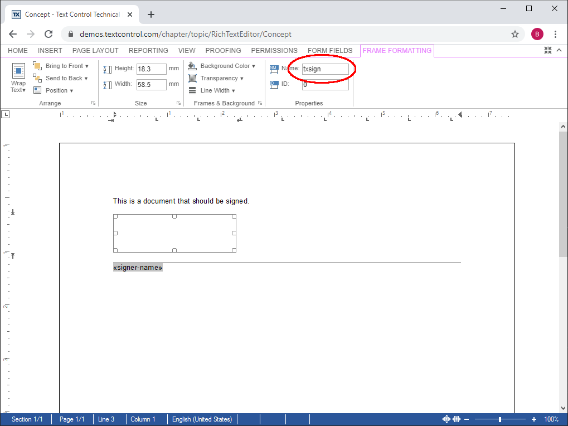
Task: Expand the Background Color dropdown arrow
Action: click(x=254, y=66)
